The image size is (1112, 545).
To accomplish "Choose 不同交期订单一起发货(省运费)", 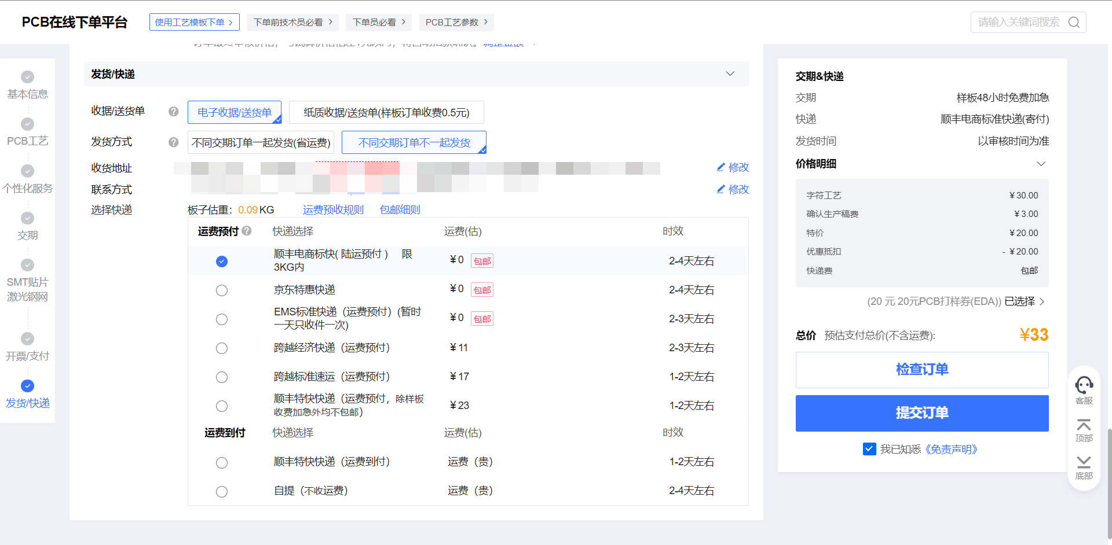I will (x=261, y=142).
